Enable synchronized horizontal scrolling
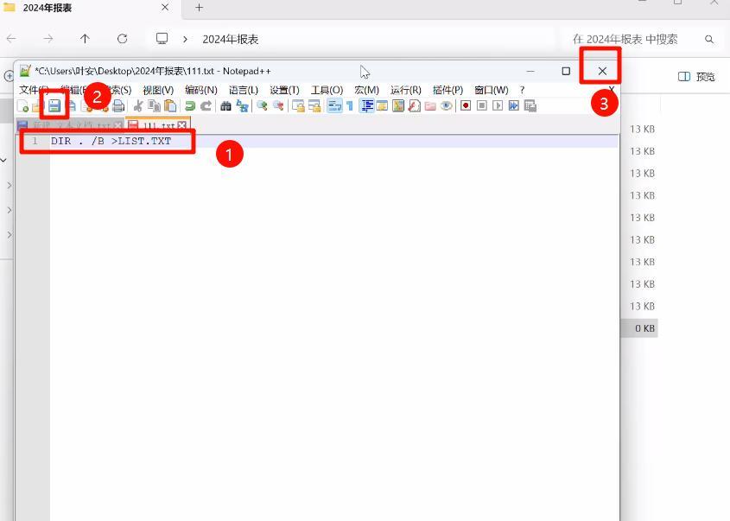This screenshot has width=730, height=521. click(314, 106)
